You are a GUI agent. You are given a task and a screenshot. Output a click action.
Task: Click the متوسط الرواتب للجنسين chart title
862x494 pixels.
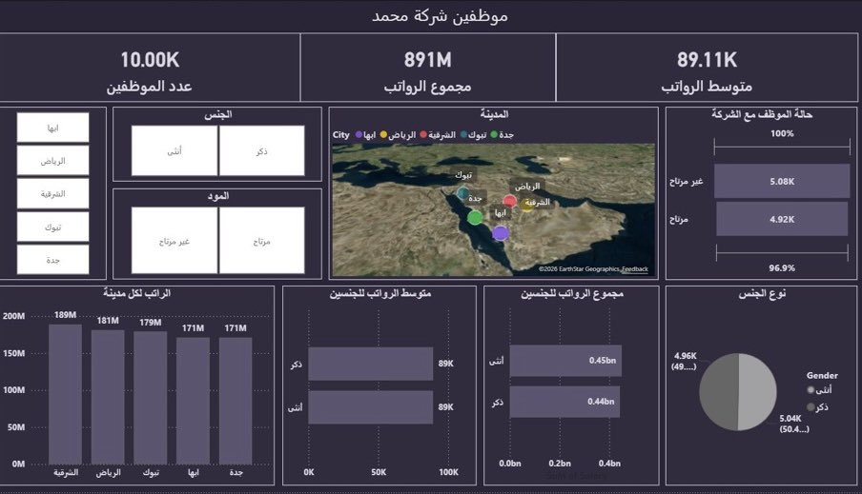coord(380,294)
